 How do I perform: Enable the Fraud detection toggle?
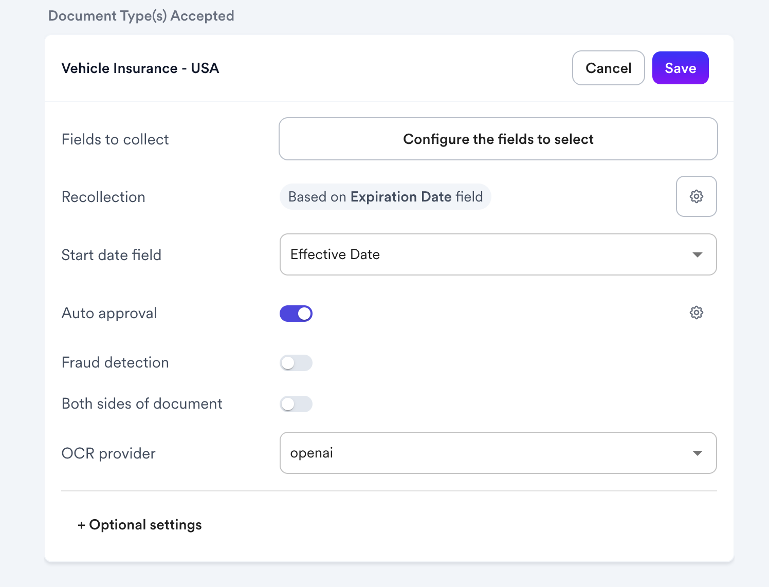pyautogui.click(x=296, y=363)
